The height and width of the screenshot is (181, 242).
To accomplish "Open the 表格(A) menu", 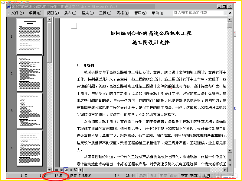I will tap(123, 13).
